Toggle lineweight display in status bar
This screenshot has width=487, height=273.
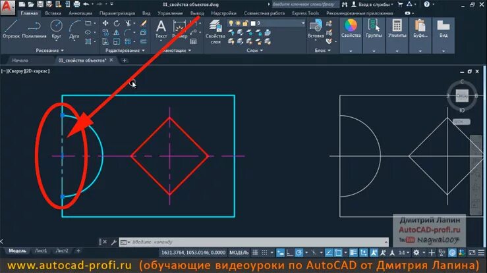(x=353, y=253)
